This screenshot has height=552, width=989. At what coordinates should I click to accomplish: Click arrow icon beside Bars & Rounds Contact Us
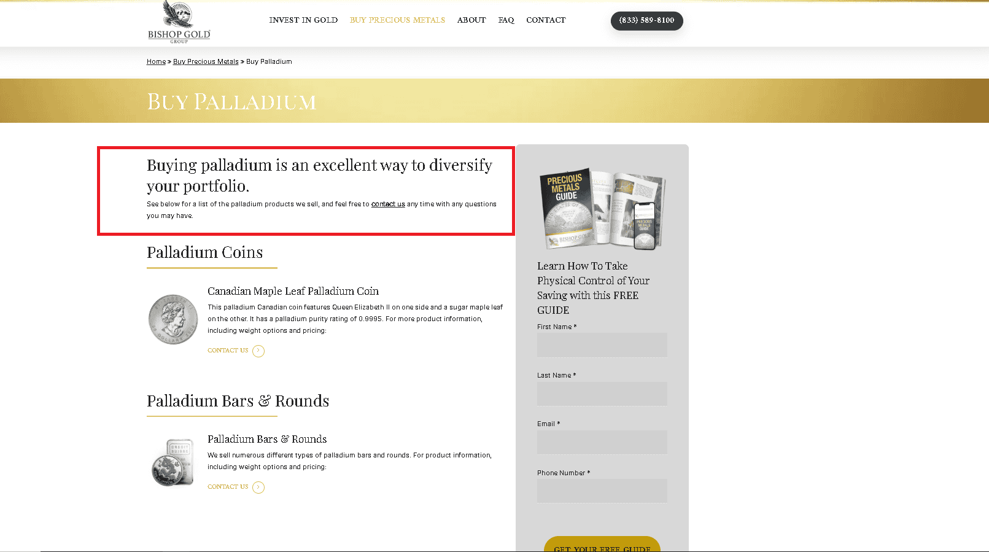click(x=258, y=488)
